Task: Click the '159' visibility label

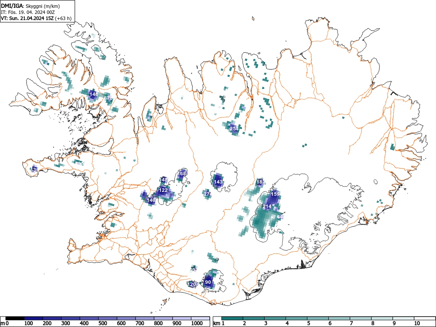Action: [x=275, y=194]
